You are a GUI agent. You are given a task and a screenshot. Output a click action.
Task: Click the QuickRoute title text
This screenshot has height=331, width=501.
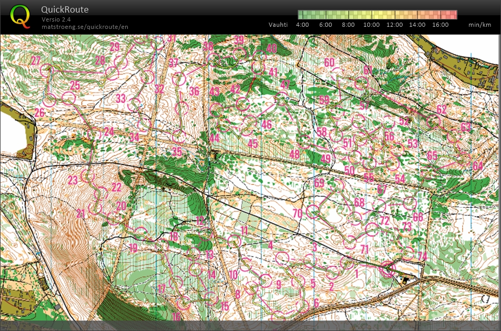pyautogui.click(x=65, y=9)
